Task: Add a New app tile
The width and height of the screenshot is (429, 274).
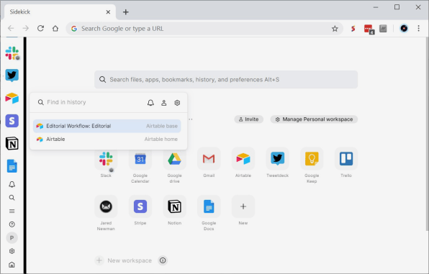Action: tap(243, 206)
